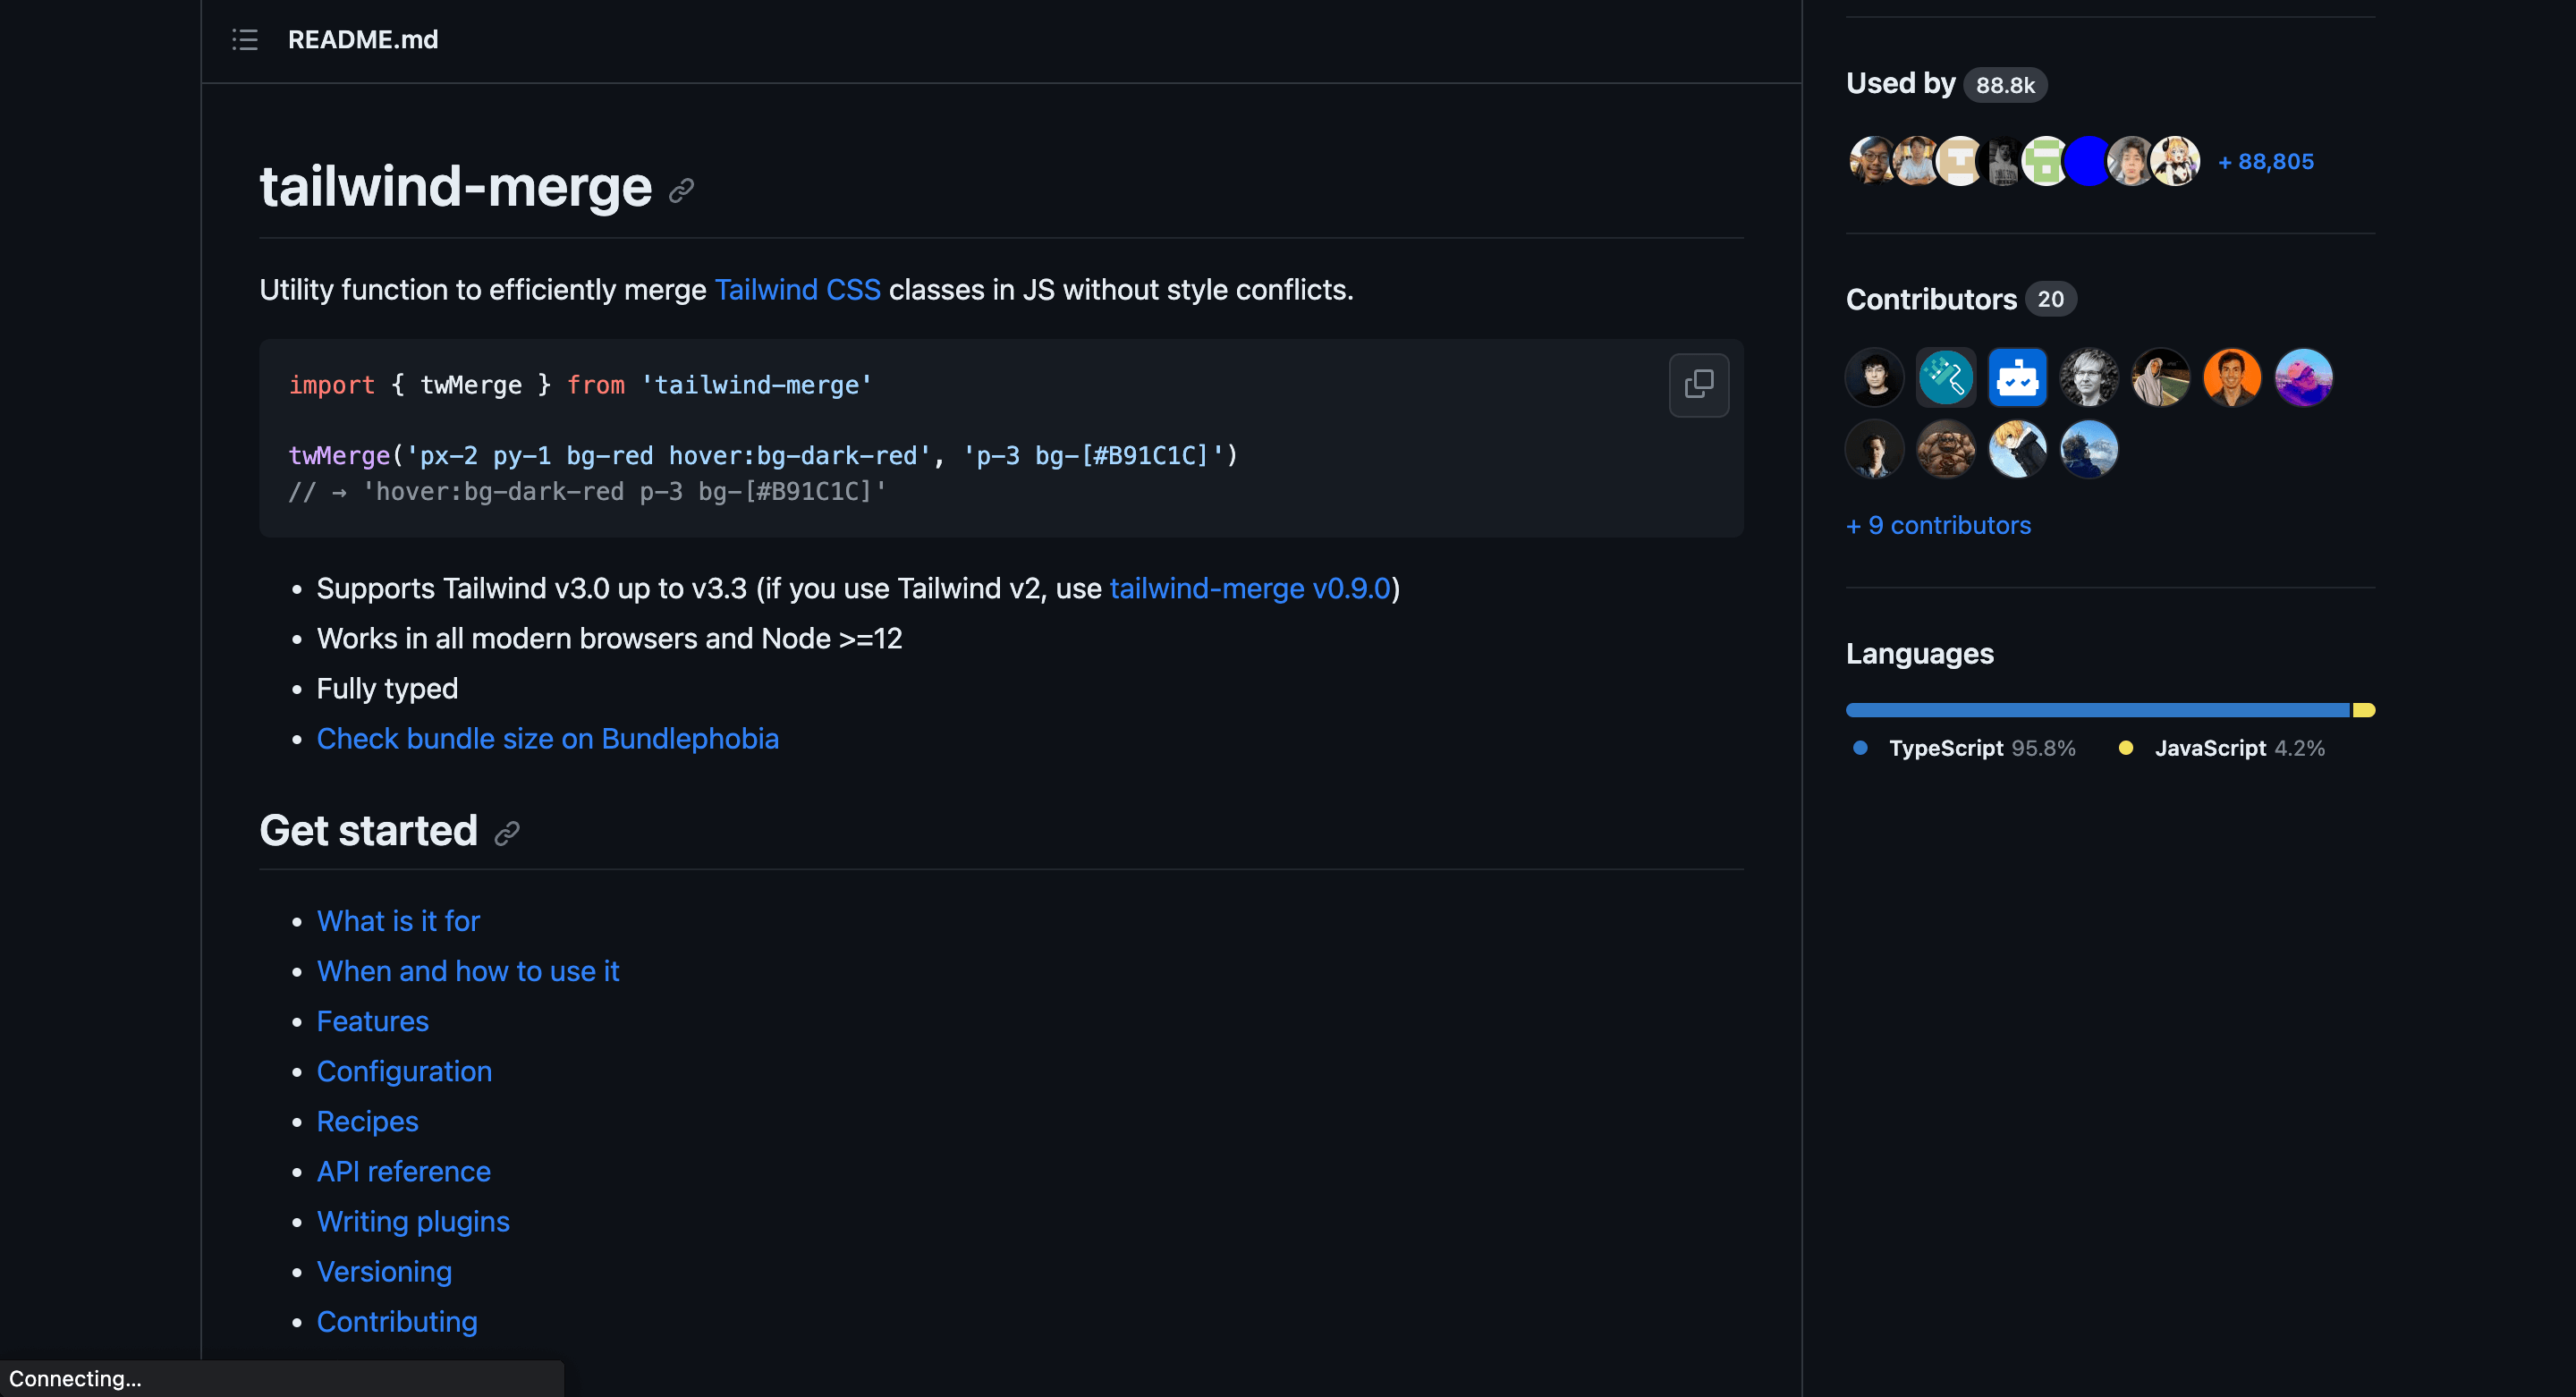Screen dimensions: 2576x1397
Task: Jump to Writing plugins section
Action: (x=413, y=1222)
